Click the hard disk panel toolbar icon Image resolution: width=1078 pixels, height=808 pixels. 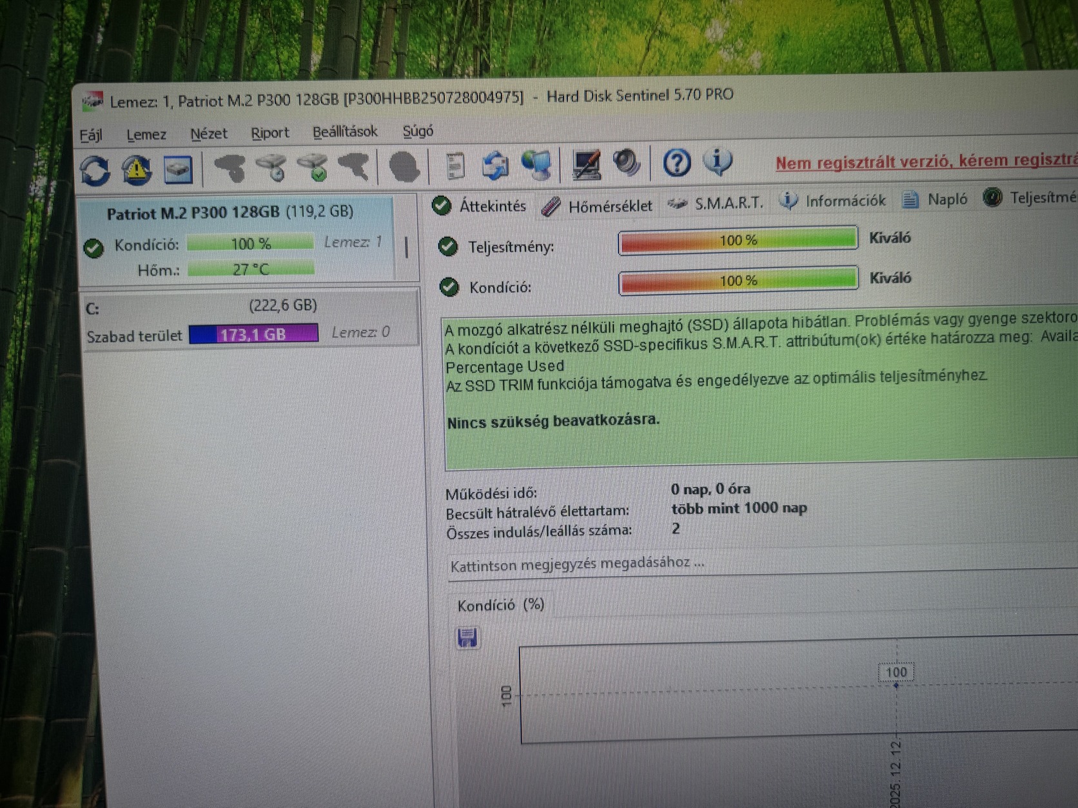pos(178,169)
